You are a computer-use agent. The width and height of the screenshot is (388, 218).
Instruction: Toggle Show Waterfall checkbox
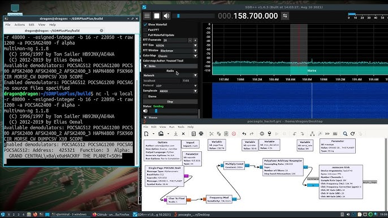[x=145, y=24]
